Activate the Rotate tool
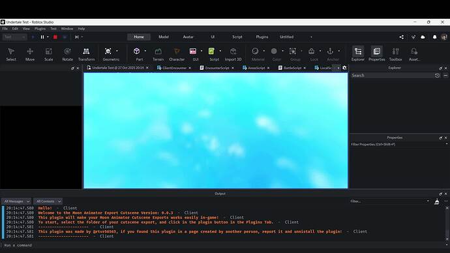 click(x=67, y=54)
